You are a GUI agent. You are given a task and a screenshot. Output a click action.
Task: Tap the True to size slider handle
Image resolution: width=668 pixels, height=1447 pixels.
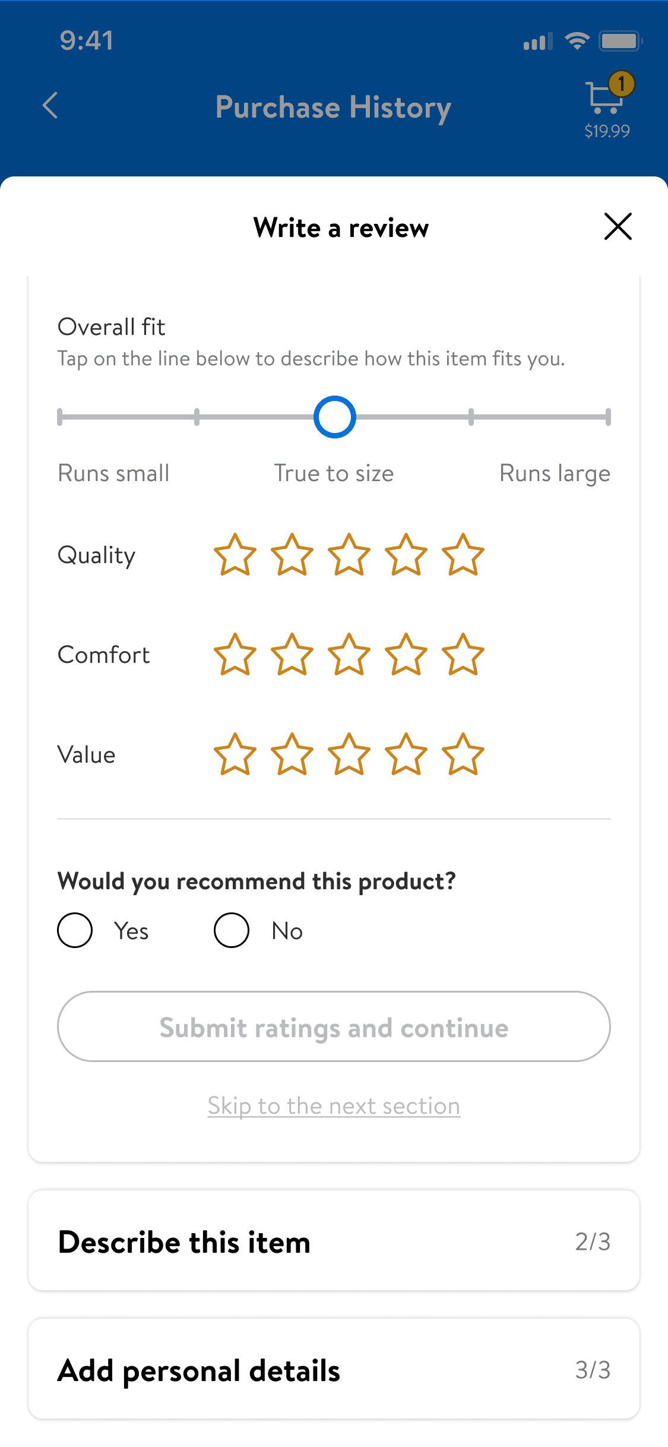pos(334,417)
